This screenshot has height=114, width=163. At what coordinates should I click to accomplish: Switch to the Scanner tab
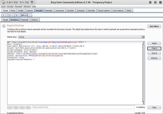(x=30, y=11)
